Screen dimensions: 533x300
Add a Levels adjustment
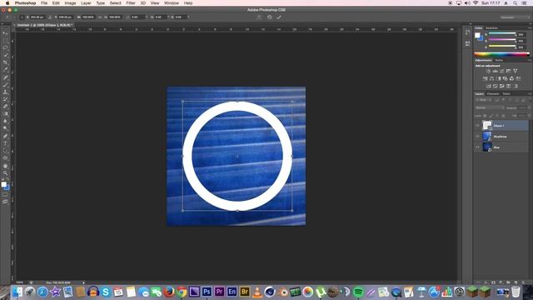[x=495, y=71]
